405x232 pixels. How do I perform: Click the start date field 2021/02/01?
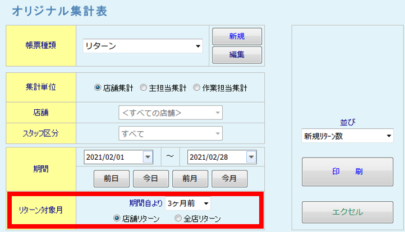coord(113,157)
